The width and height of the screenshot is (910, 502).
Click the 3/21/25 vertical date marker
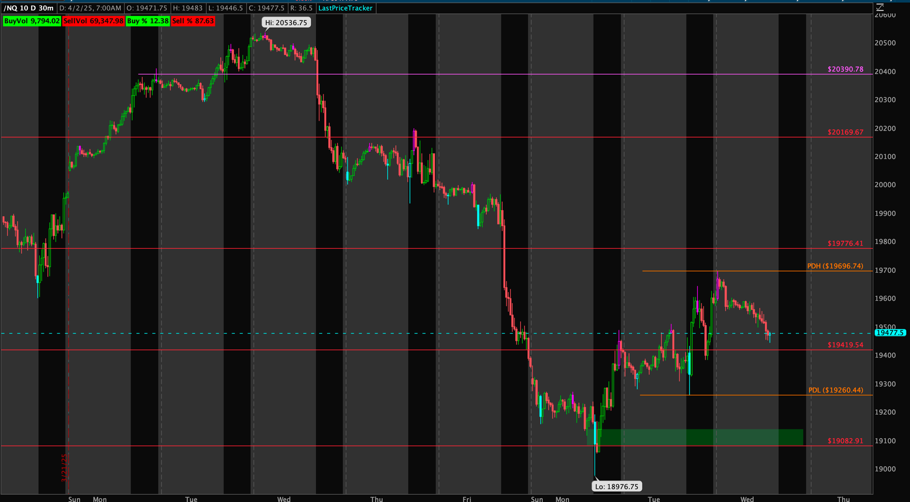(x=64, y=467)
